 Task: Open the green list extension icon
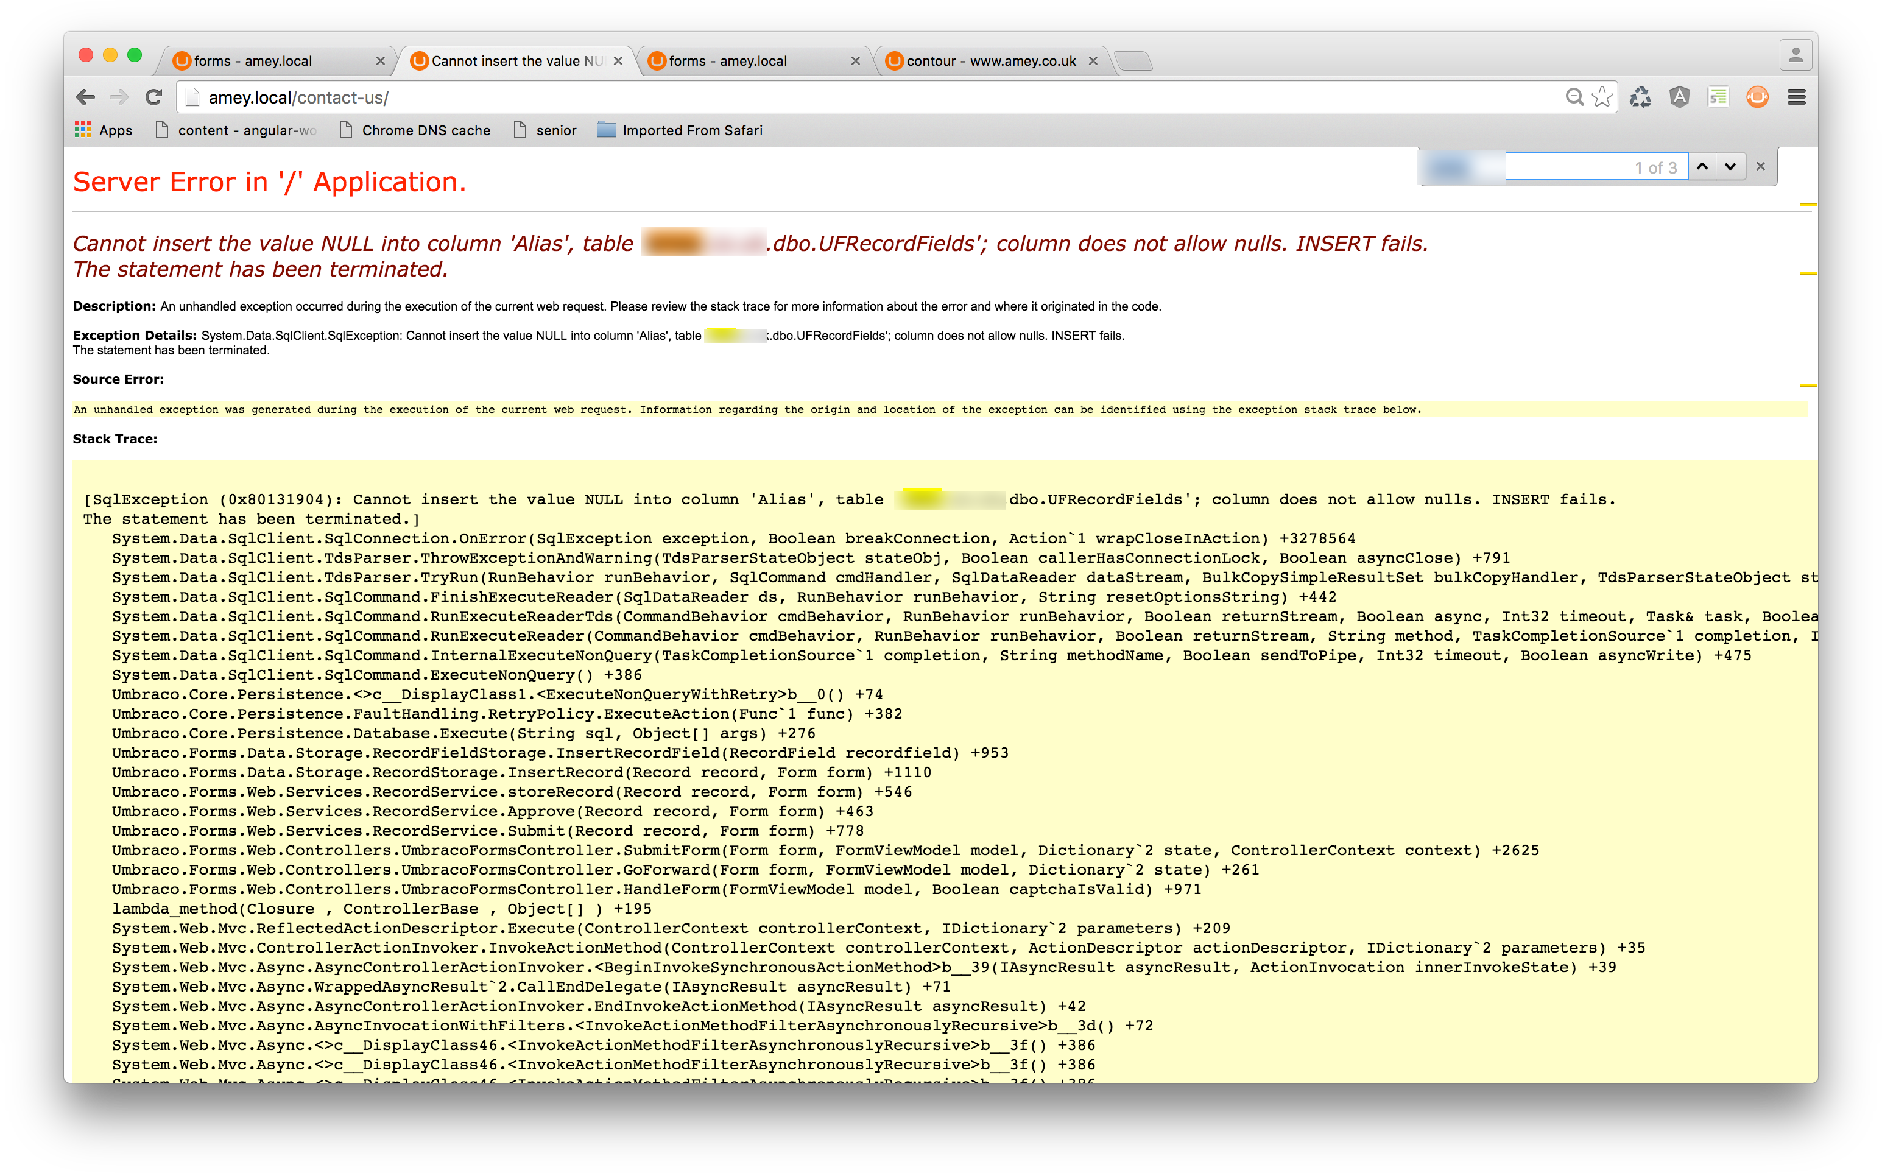pos(1718,97)
